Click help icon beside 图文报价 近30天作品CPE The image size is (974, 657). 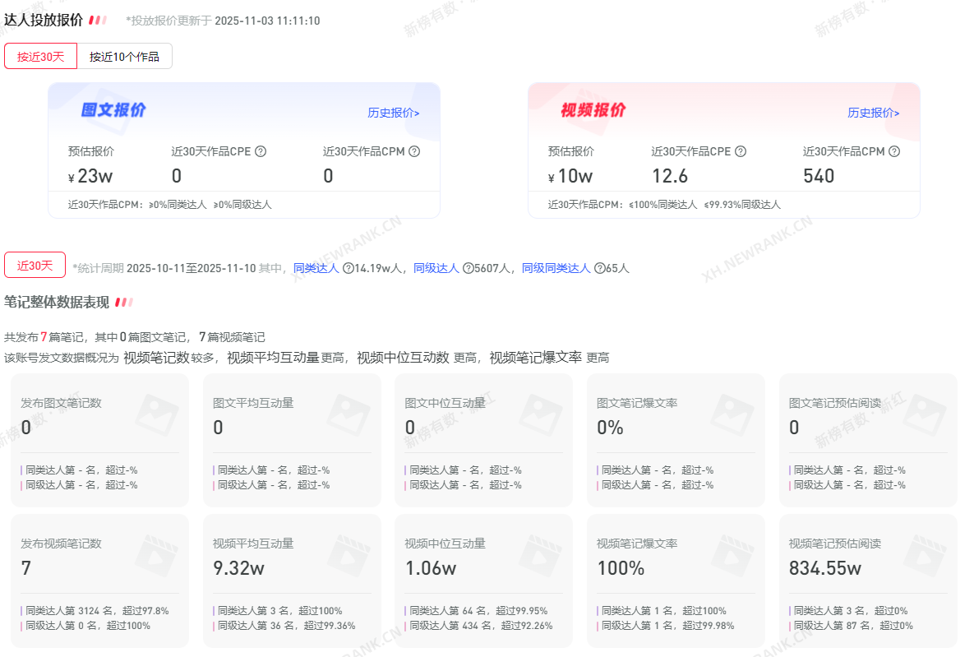[261, 151]
